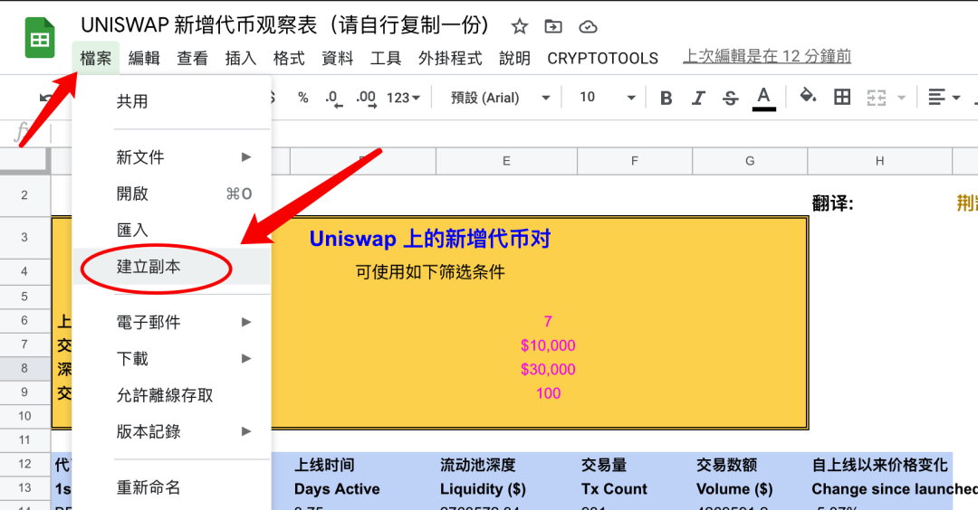This screenshot has height=510, width=978.
Task: Toggle strikethrough formatting
Action: pyautogui.click(x=730, y=98)
